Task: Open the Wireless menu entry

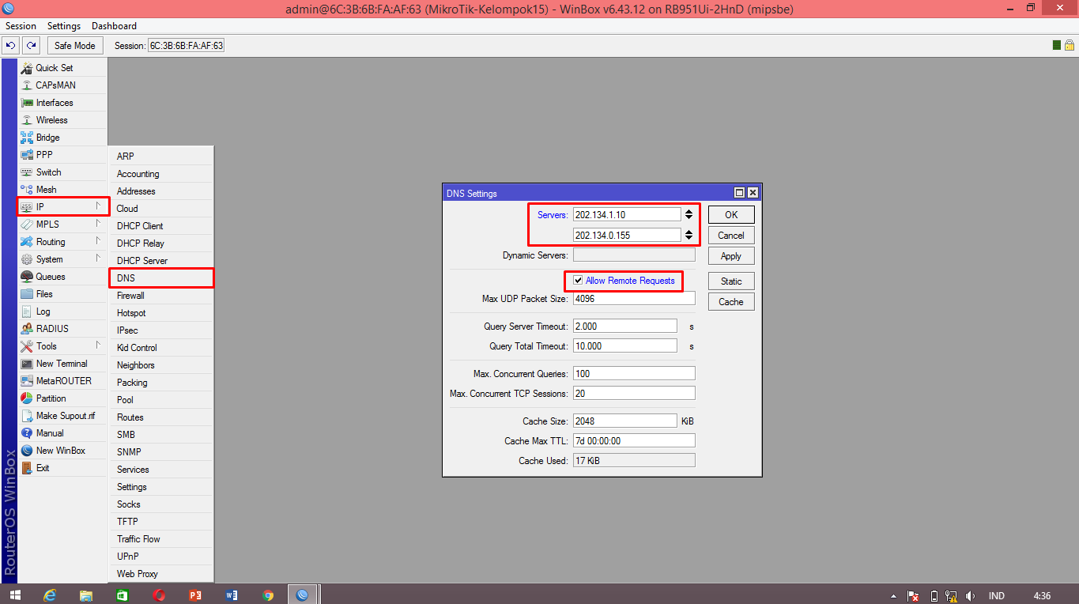Action: [62, 120]
